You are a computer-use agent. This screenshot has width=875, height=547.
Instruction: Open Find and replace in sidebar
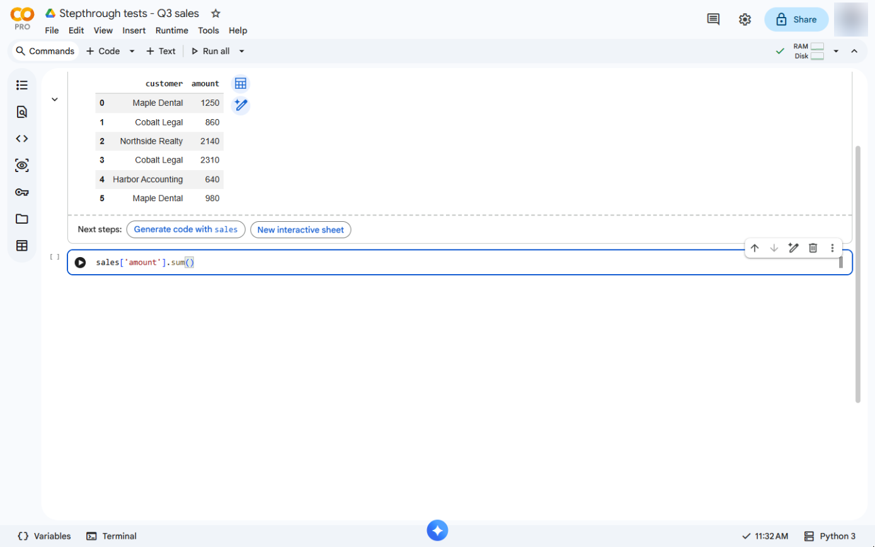pos(22,112)
